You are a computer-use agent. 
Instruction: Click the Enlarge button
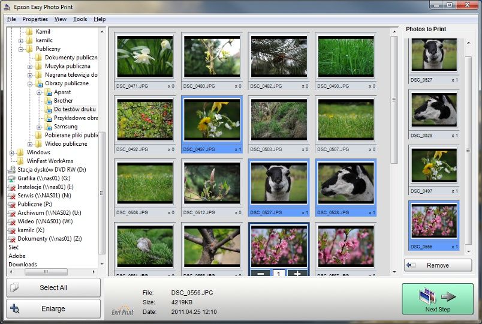click(53, 308)
